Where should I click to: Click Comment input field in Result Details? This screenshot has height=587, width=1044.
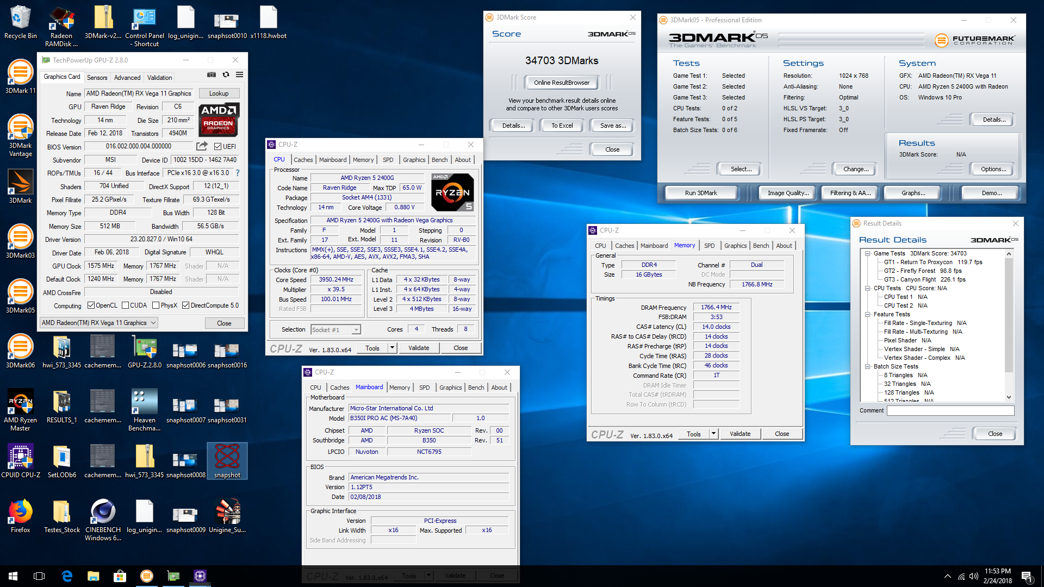[x=950, y=411]
